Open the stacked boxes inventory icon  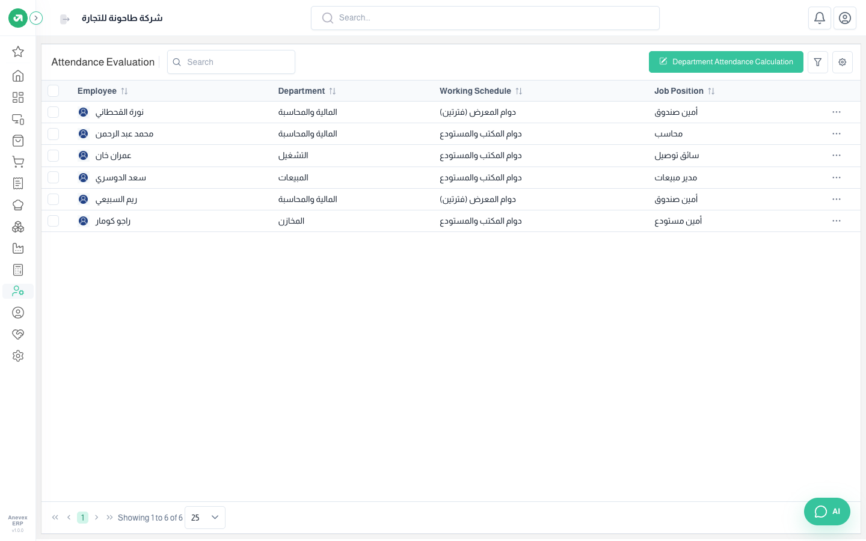[x=18, y=227]
